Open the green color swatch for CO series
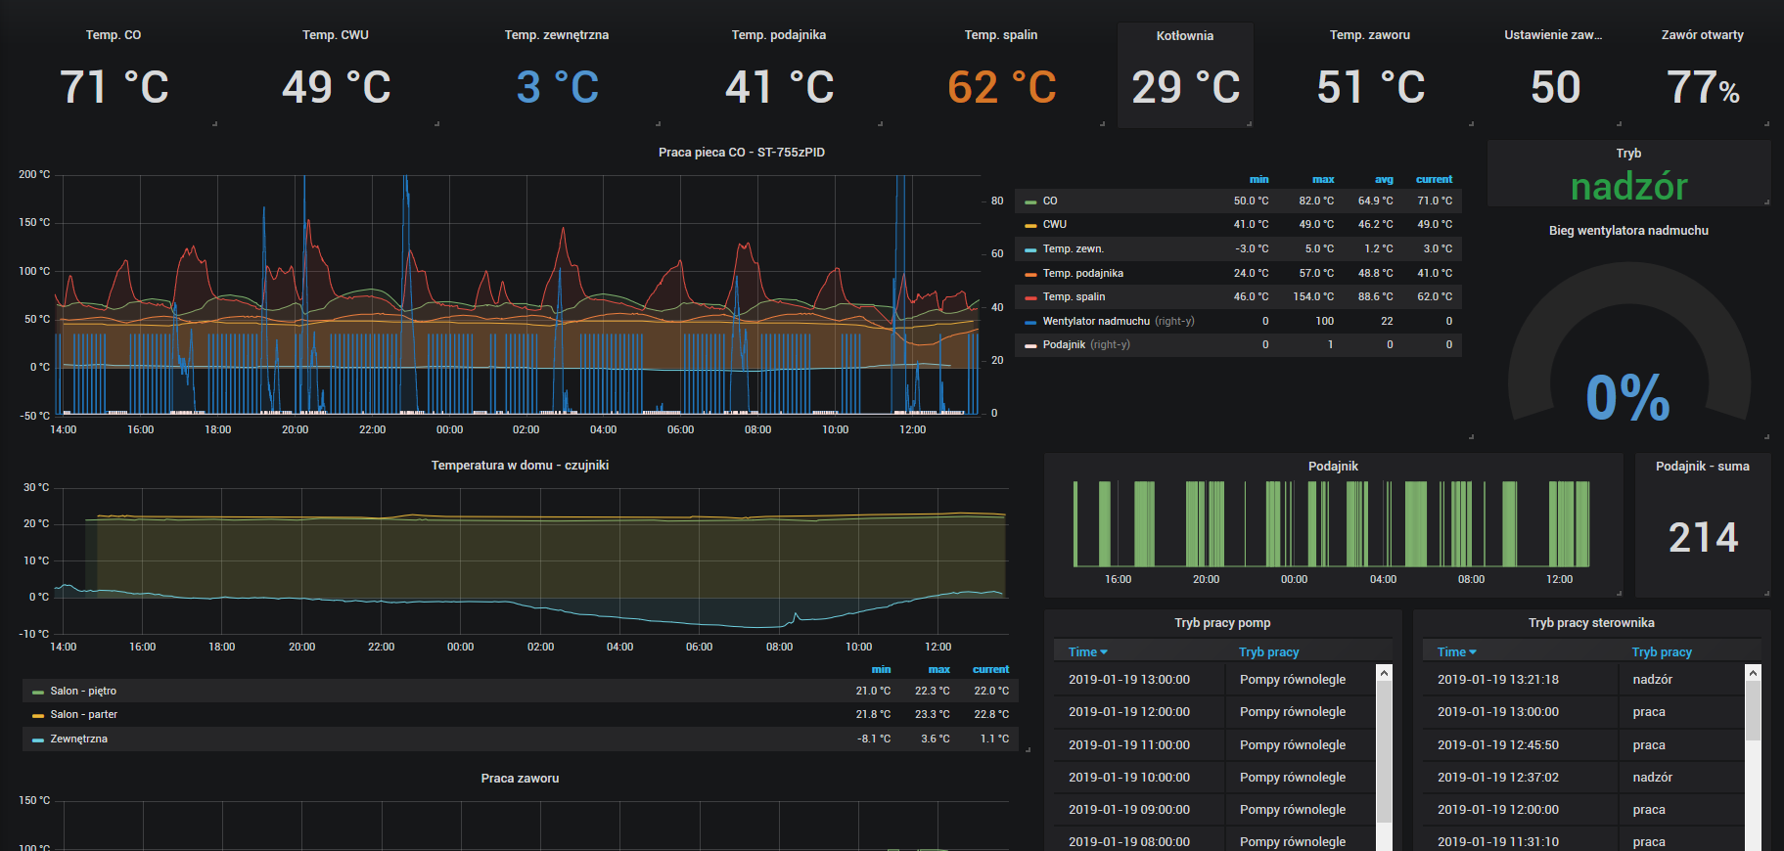Screen dimensions: 1784x851 (1029, 202)
